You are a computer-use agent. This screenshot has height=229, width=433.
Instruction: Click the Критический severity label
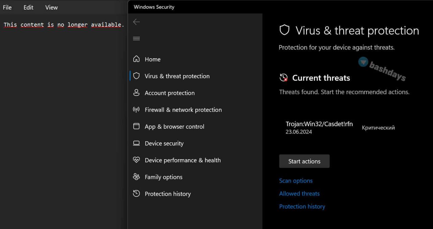pos(378,128)
